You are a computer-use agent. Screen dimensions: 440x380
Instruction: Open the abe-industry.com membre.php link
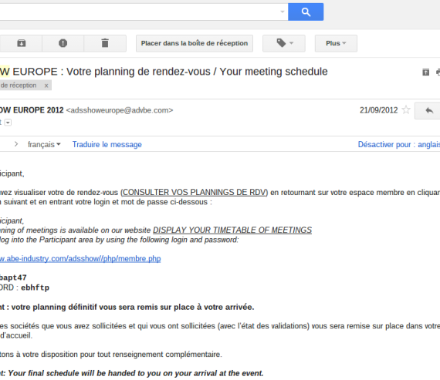coord(80,259)
